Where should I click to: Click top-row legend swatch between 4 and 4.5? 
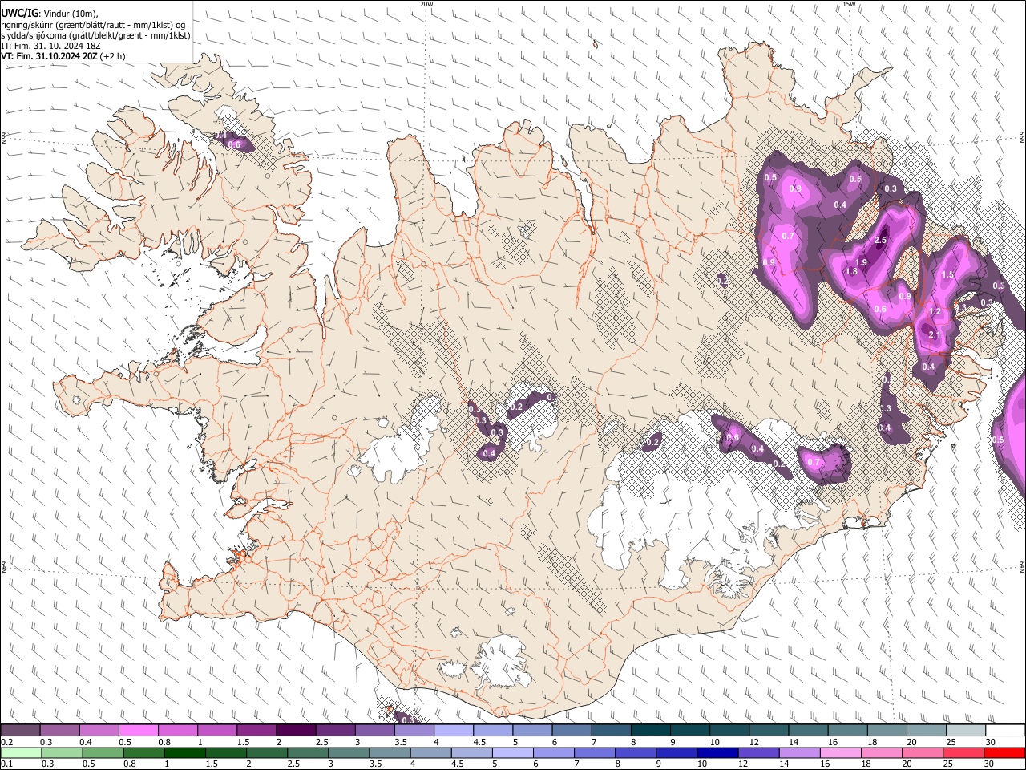coord(454,731)
